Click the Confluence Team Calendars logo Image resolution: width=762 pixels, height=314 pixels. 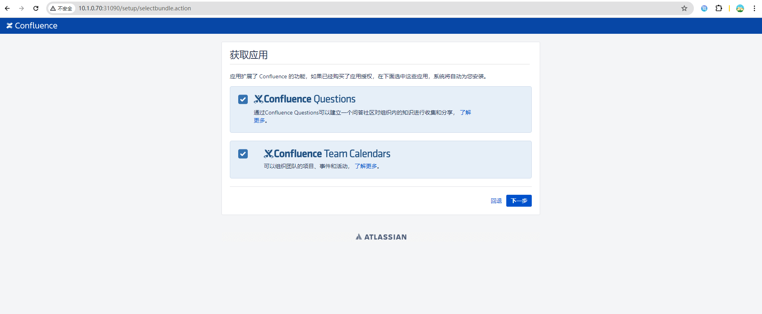tap(327, 153)
